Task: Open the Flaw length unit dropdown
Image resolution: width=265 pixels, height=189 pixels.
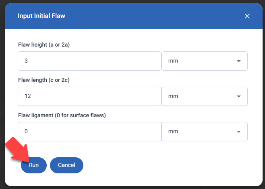Action: point(204,96)
